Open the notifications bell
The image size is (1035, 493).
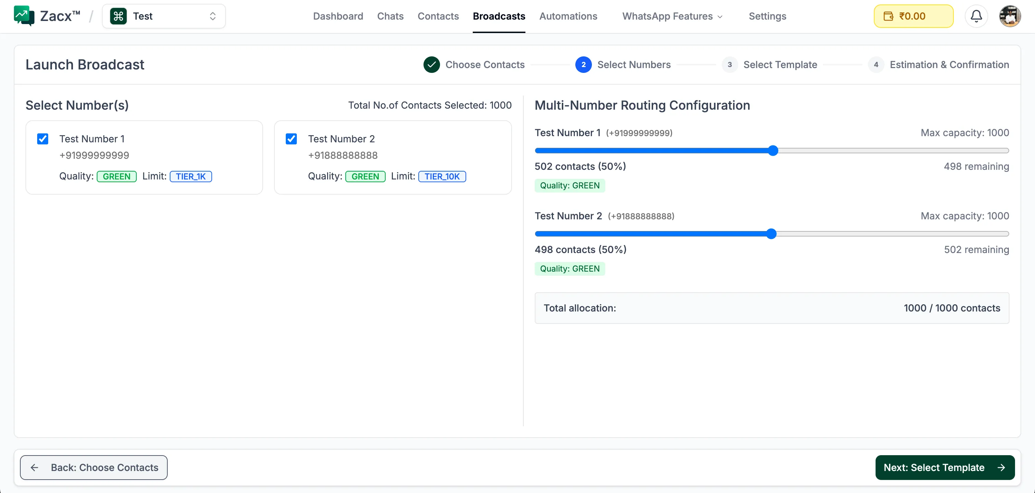(x=976, y=16)
